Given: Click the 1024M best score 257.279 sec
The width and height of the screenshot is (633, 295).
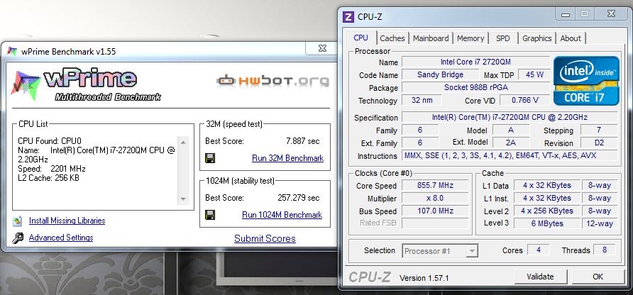Looking at the screenshot, I should [298, 198].
